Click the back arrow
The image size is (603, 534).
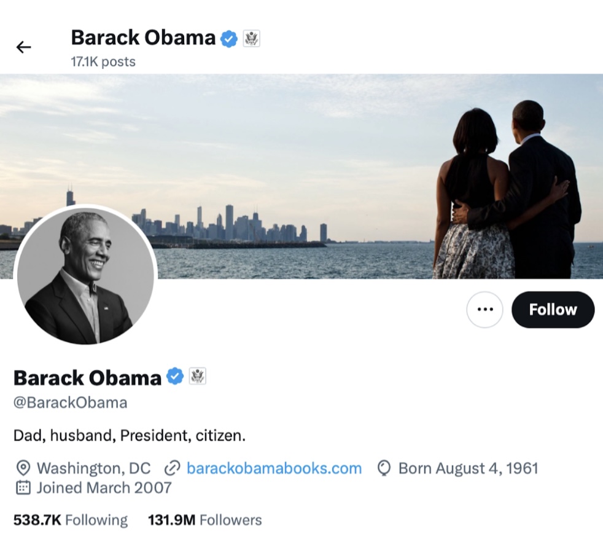click(x=23, y=47)
